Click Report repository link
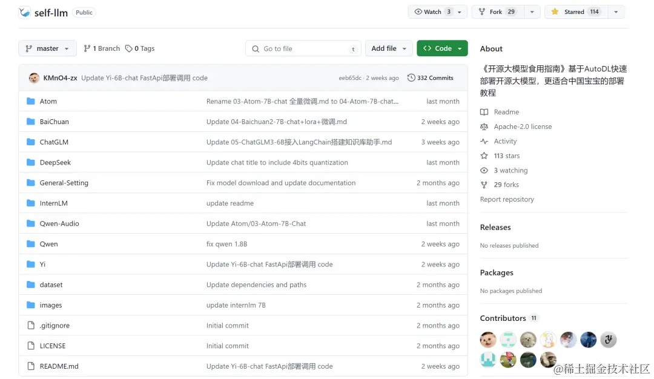654x379 pixels. click(507, 199)
